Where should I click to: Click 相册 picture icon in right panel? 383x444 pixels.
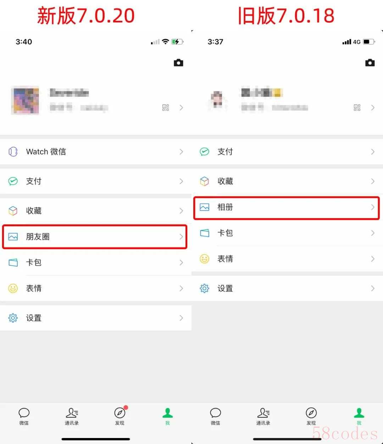pyautogui.click(x=205, y=207)
